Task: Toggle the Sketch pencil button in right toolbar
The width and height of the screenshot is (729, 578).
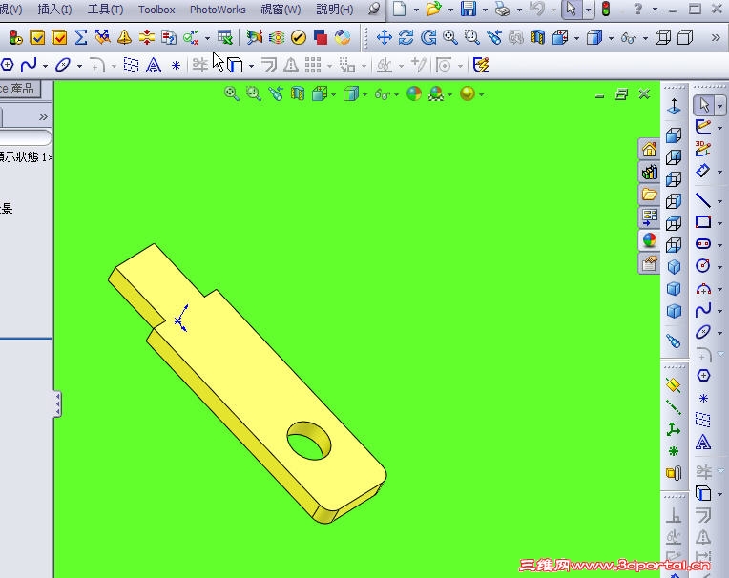Action: point(703,127)
